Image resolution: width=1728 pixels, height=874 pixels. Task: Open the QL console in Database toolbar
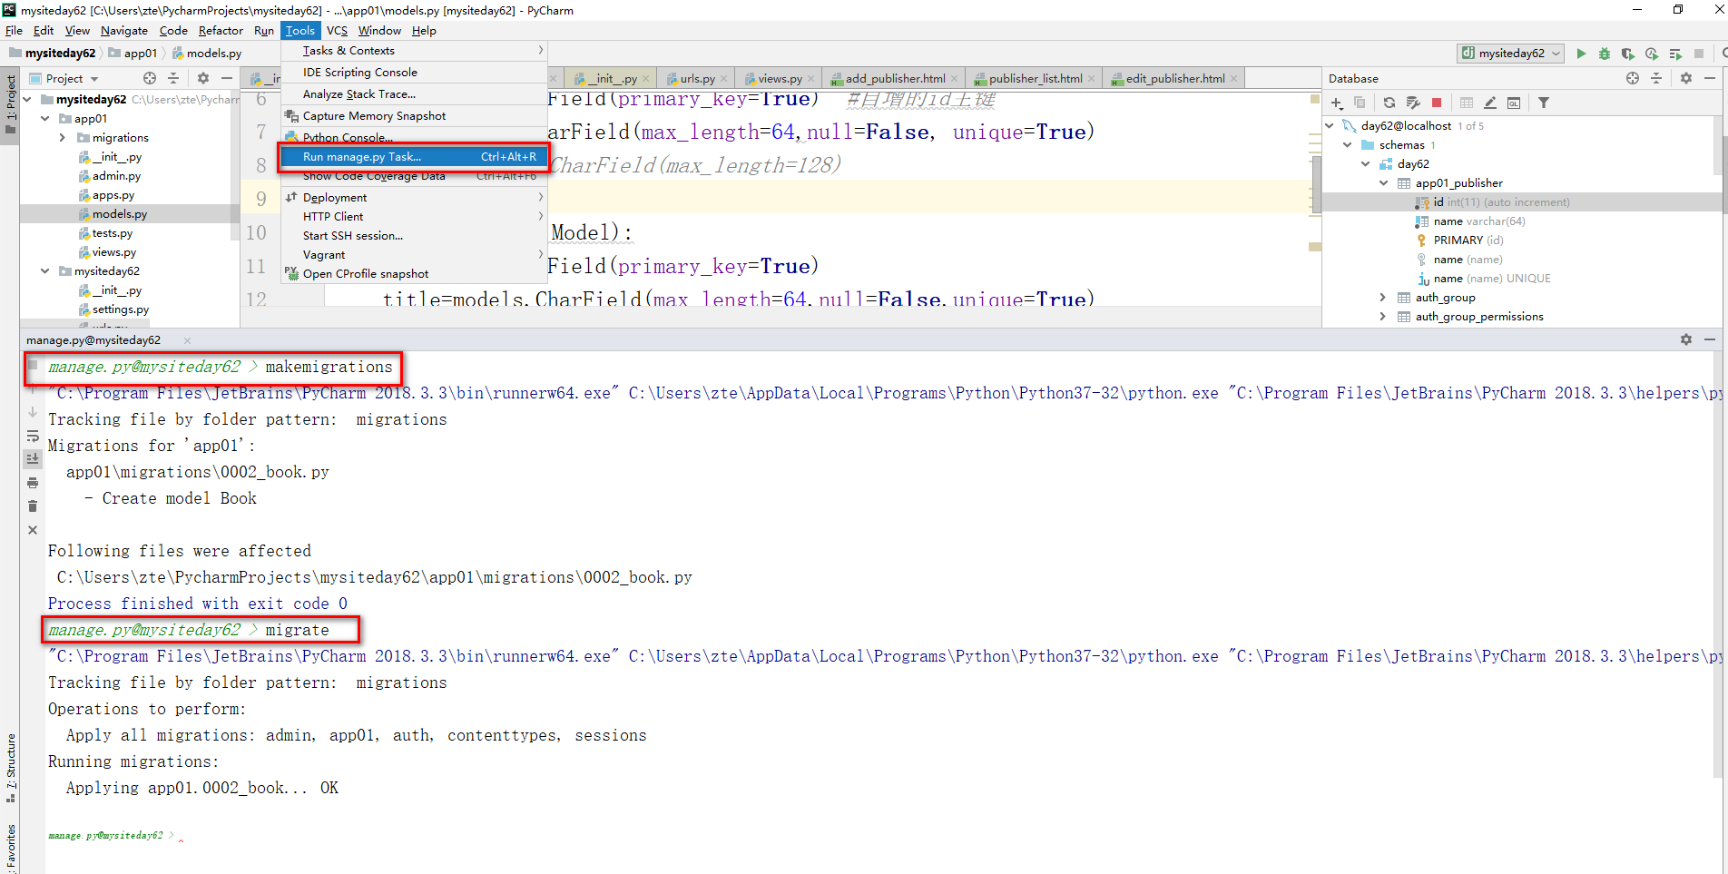(x=1514, y=103)
